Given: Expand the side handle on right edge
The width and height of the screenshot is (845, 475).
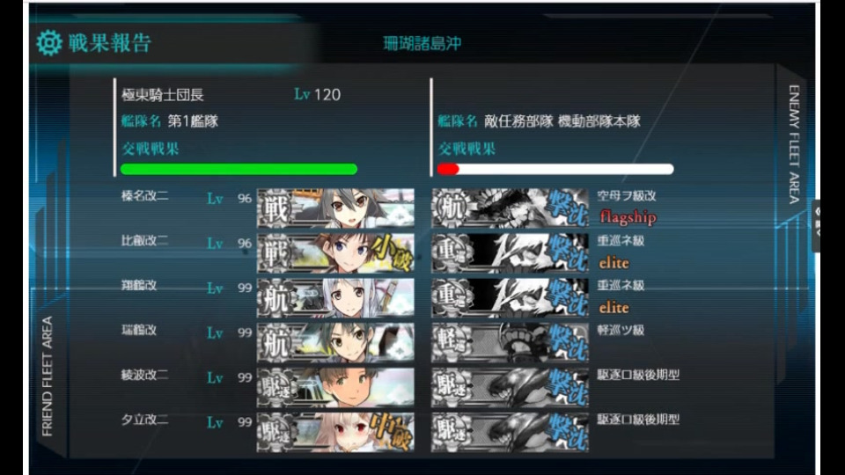Looking at the screenshot, I should point(817,225).
